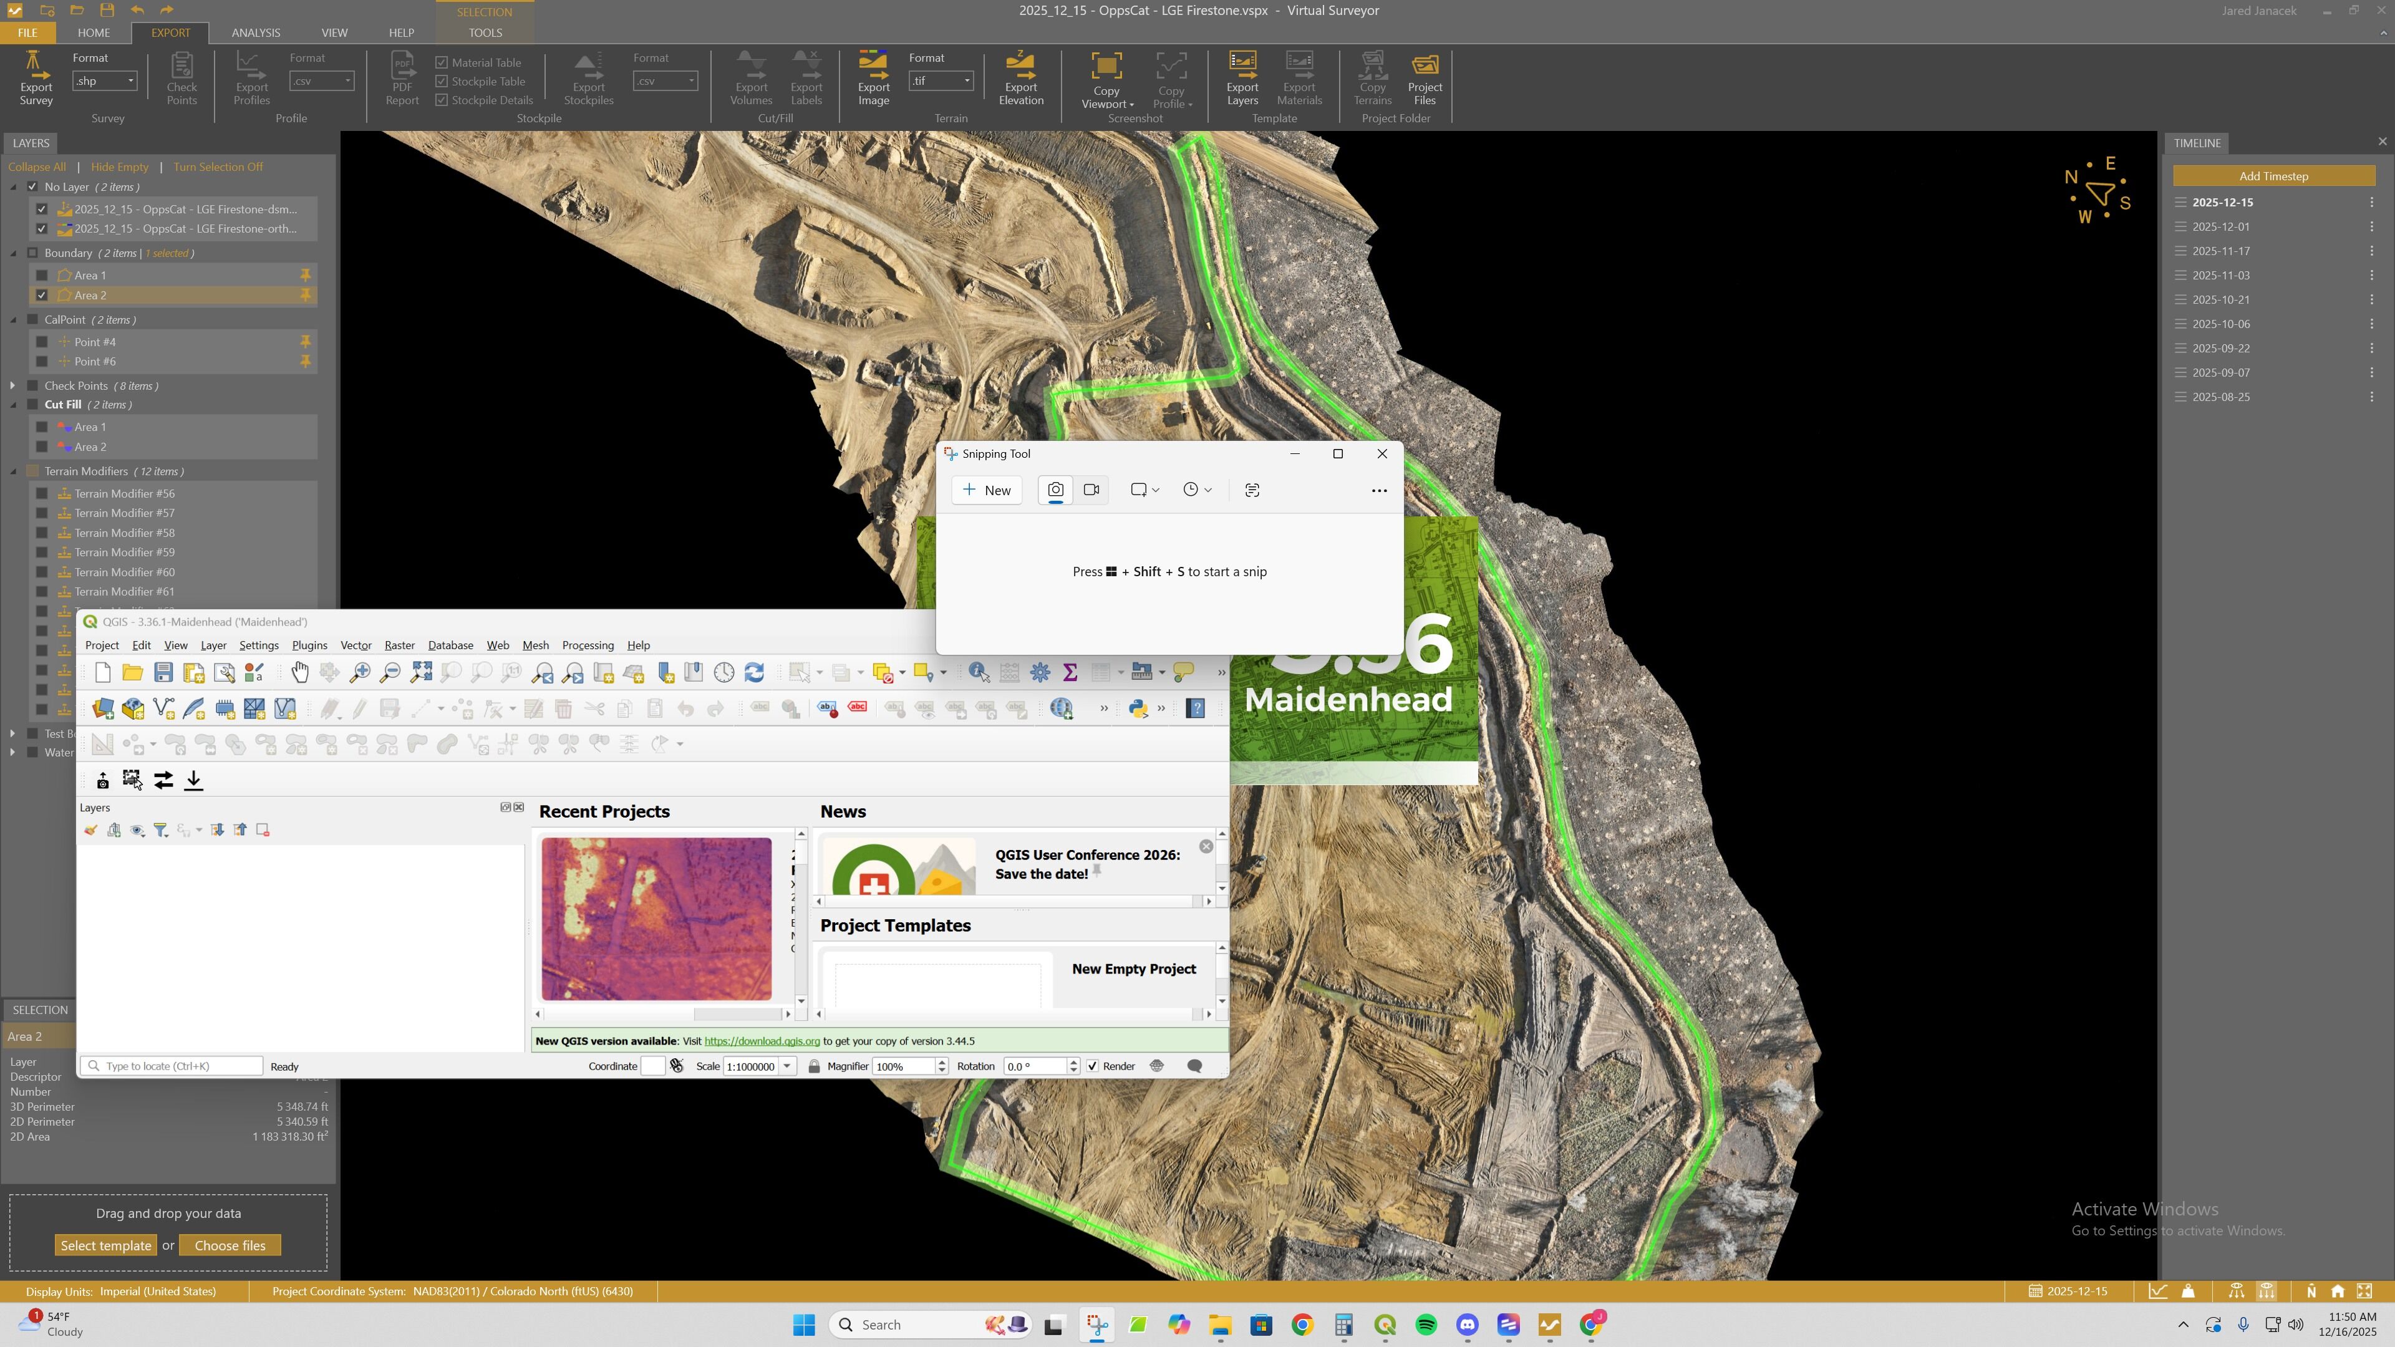Check the Point #4 checkbox
Screen dimensions: 2395x1347
click(x=42, y=342)
